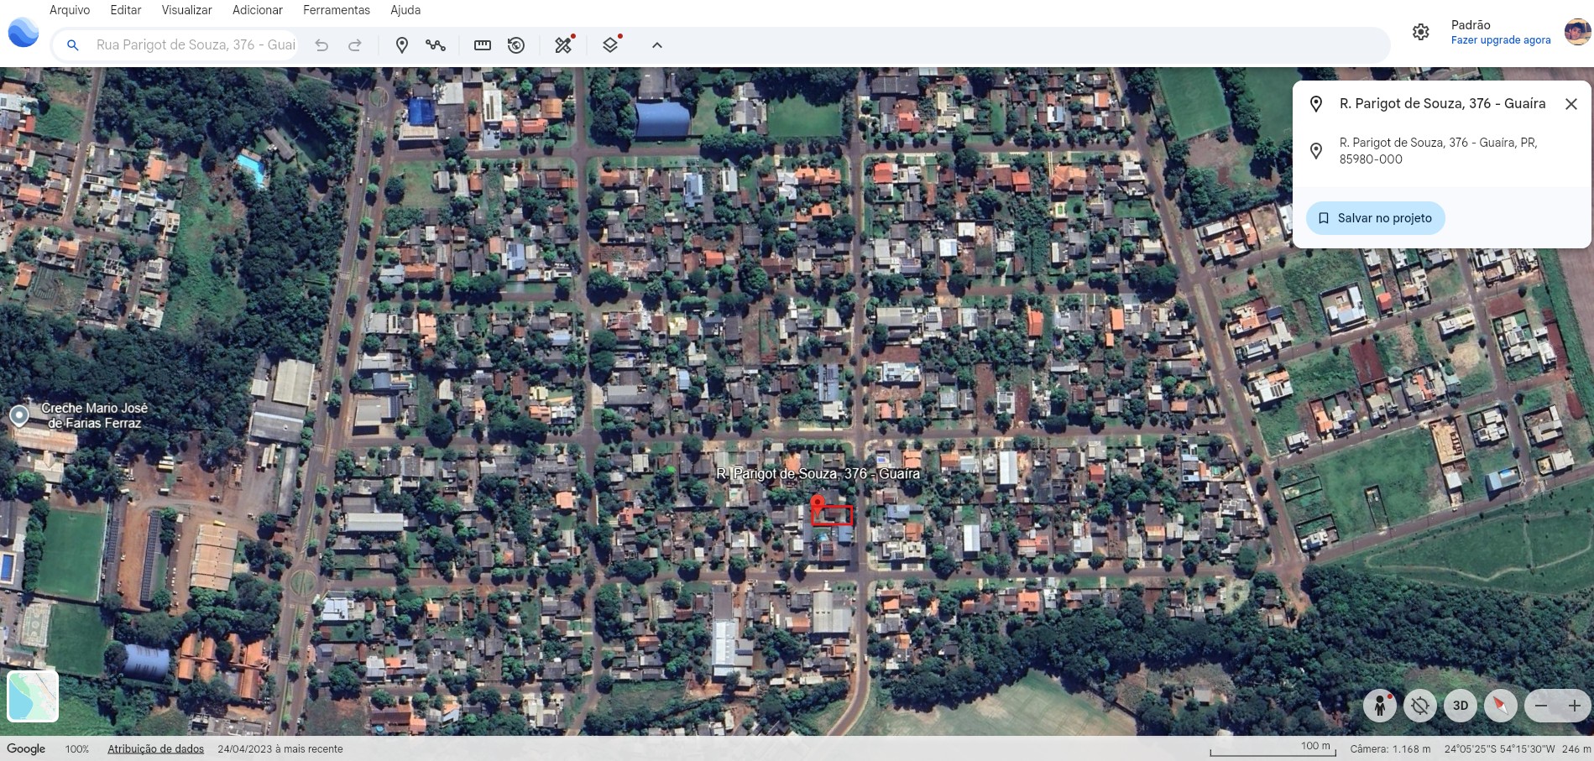Screen dimensions: 1594x761
Task: Click the Salvar no projeto button
Action: click(x=1375, y=218)
